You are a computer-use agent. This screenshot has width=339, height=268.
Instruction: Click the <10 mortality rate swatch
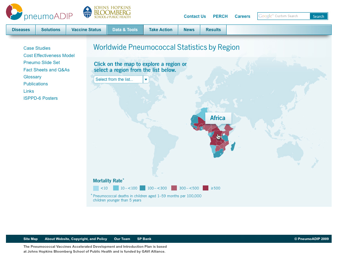coord(96,188)
